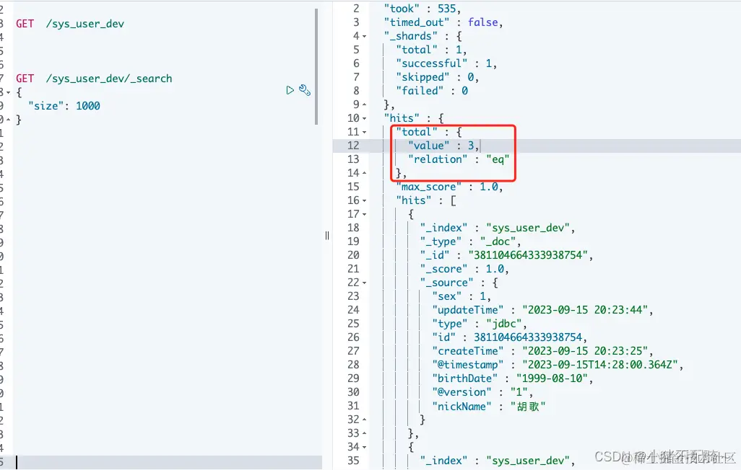Viewport: 741px width, 470px height.
Task: Select the "GET /sys_user_dev" request line
Action: (x=70, y=24)
